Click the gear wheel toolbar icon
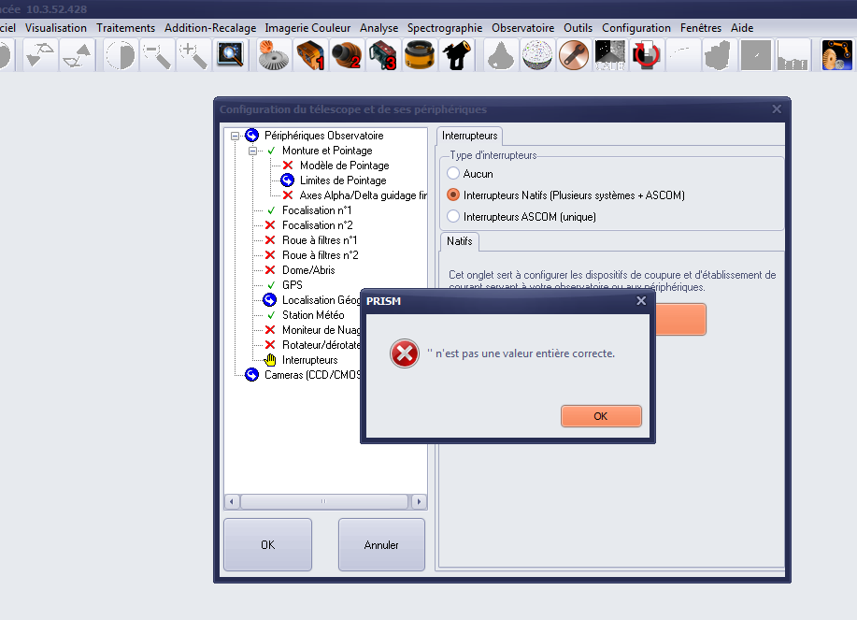857x620 pixels. [274, 56]
